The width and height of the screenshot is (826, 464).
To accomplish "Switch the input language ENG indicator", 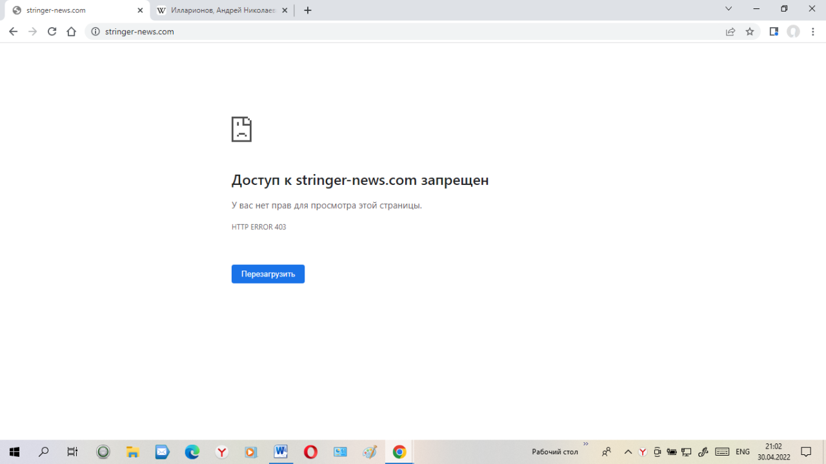I will pos(743,452).
